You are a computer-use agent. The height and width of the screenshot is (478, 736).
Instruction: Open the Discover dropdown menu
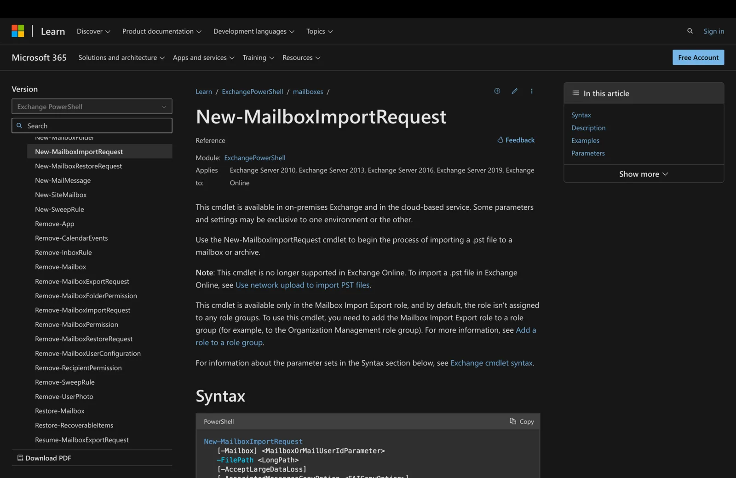93,31
